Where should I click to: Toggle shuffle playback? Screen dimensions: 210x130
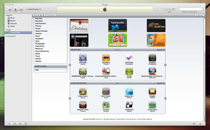click(15, 124)
